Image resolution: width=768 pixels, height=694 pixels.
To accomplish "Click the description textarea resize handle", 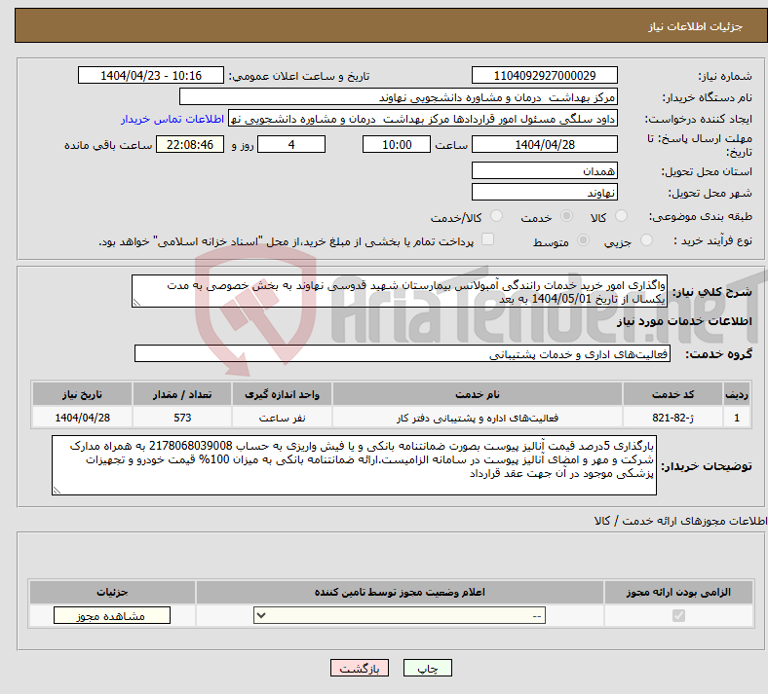I will tap(136, 303).
